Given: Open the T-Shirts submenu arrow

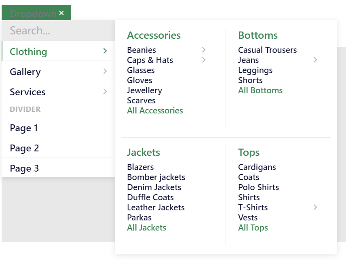Looking at the screenshot, I should tap(315, 207).
